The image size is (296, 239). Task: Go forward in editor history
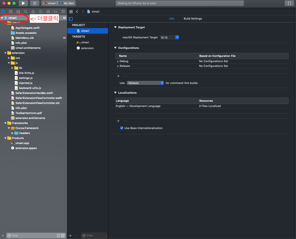click(83, 12)
